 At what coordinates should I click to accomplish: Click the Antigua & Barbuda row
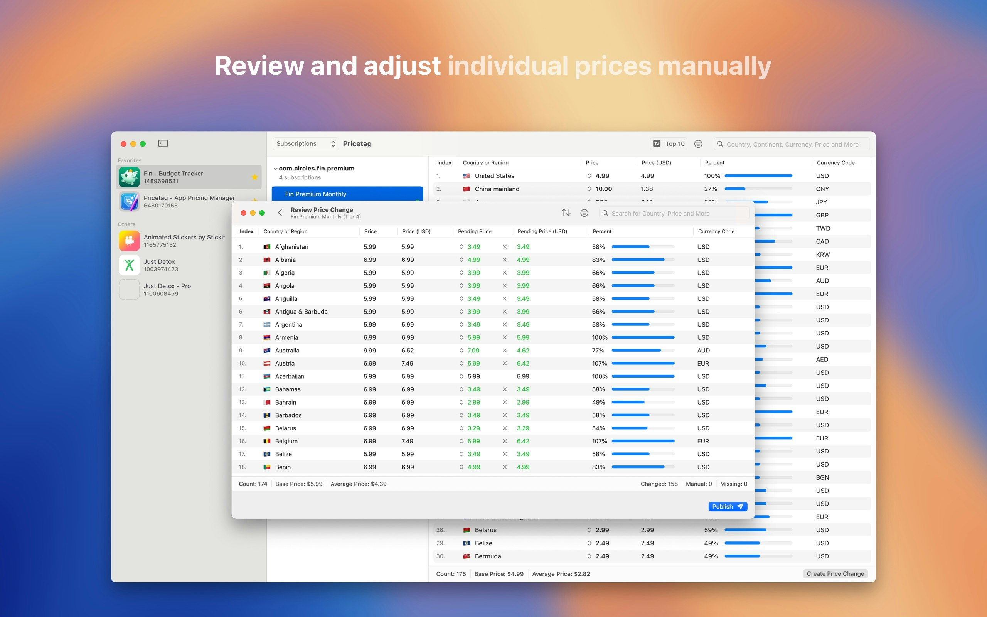click(493, 312)
